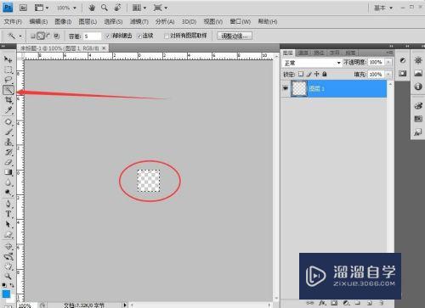Toggle lock all padlock icon
Viewport: 425px width, 308px height.
tap(325, 74)
